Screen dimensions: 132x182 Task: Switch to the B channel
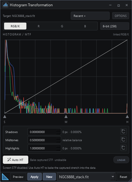(85, 26)
